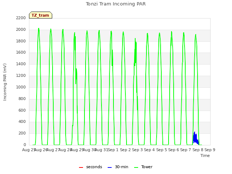Click the Sep 1 x-axis date label
232x174 pixels.
113,150
